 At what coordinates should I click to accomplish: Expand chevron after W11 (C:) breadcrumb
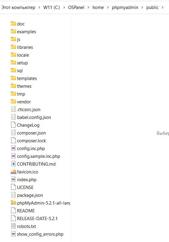(x=64, y=7)
